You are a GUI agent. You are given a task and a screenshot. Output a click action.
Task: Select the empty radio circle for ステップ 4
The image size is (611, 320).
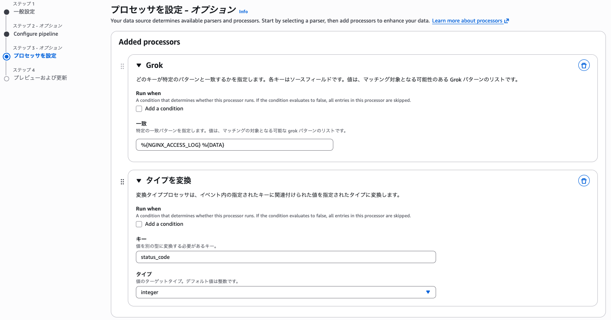click(x=6, y=78)
